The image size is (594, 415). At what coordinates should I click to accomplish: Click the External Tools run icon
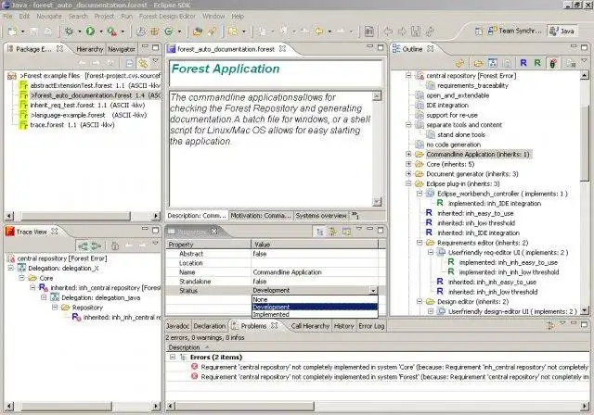tap(111, 31)
